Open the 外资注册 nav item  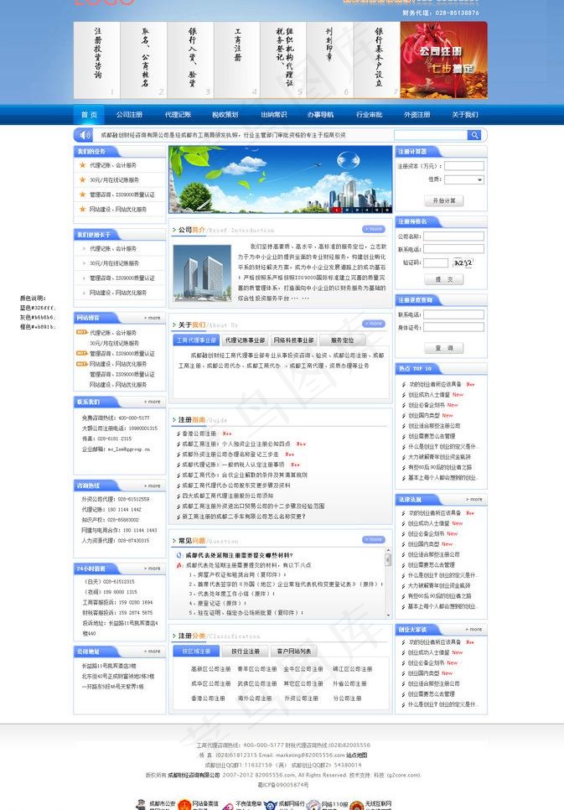coord(417,115)
